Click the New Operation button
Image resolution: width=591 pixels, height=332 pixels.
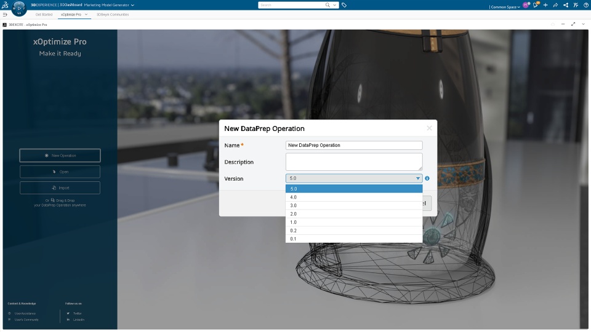60,156
